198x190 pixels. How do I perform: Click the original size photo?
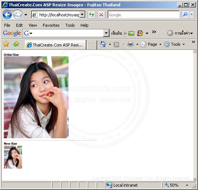36,97
